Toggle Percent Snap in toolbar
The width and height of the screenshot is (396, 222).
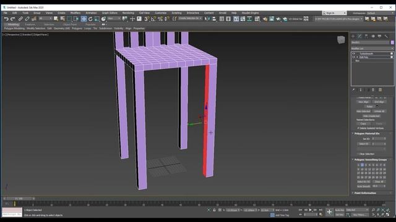click(160, 19)
